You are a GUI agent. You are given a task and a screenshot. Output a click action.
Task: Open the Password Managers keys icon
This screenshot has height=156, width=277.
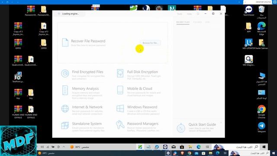[120, 124]
